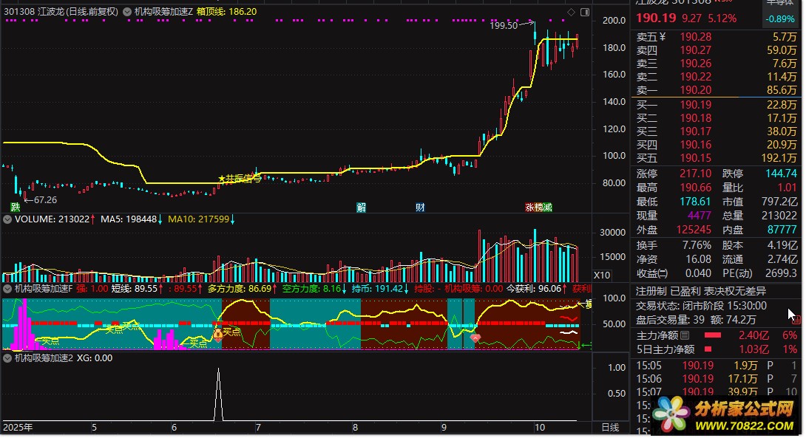The width and height of the screenshot is (806, 438).
Task: Expand the 机构吸筹加速F indicator dropdown
Action: point(7,289)
